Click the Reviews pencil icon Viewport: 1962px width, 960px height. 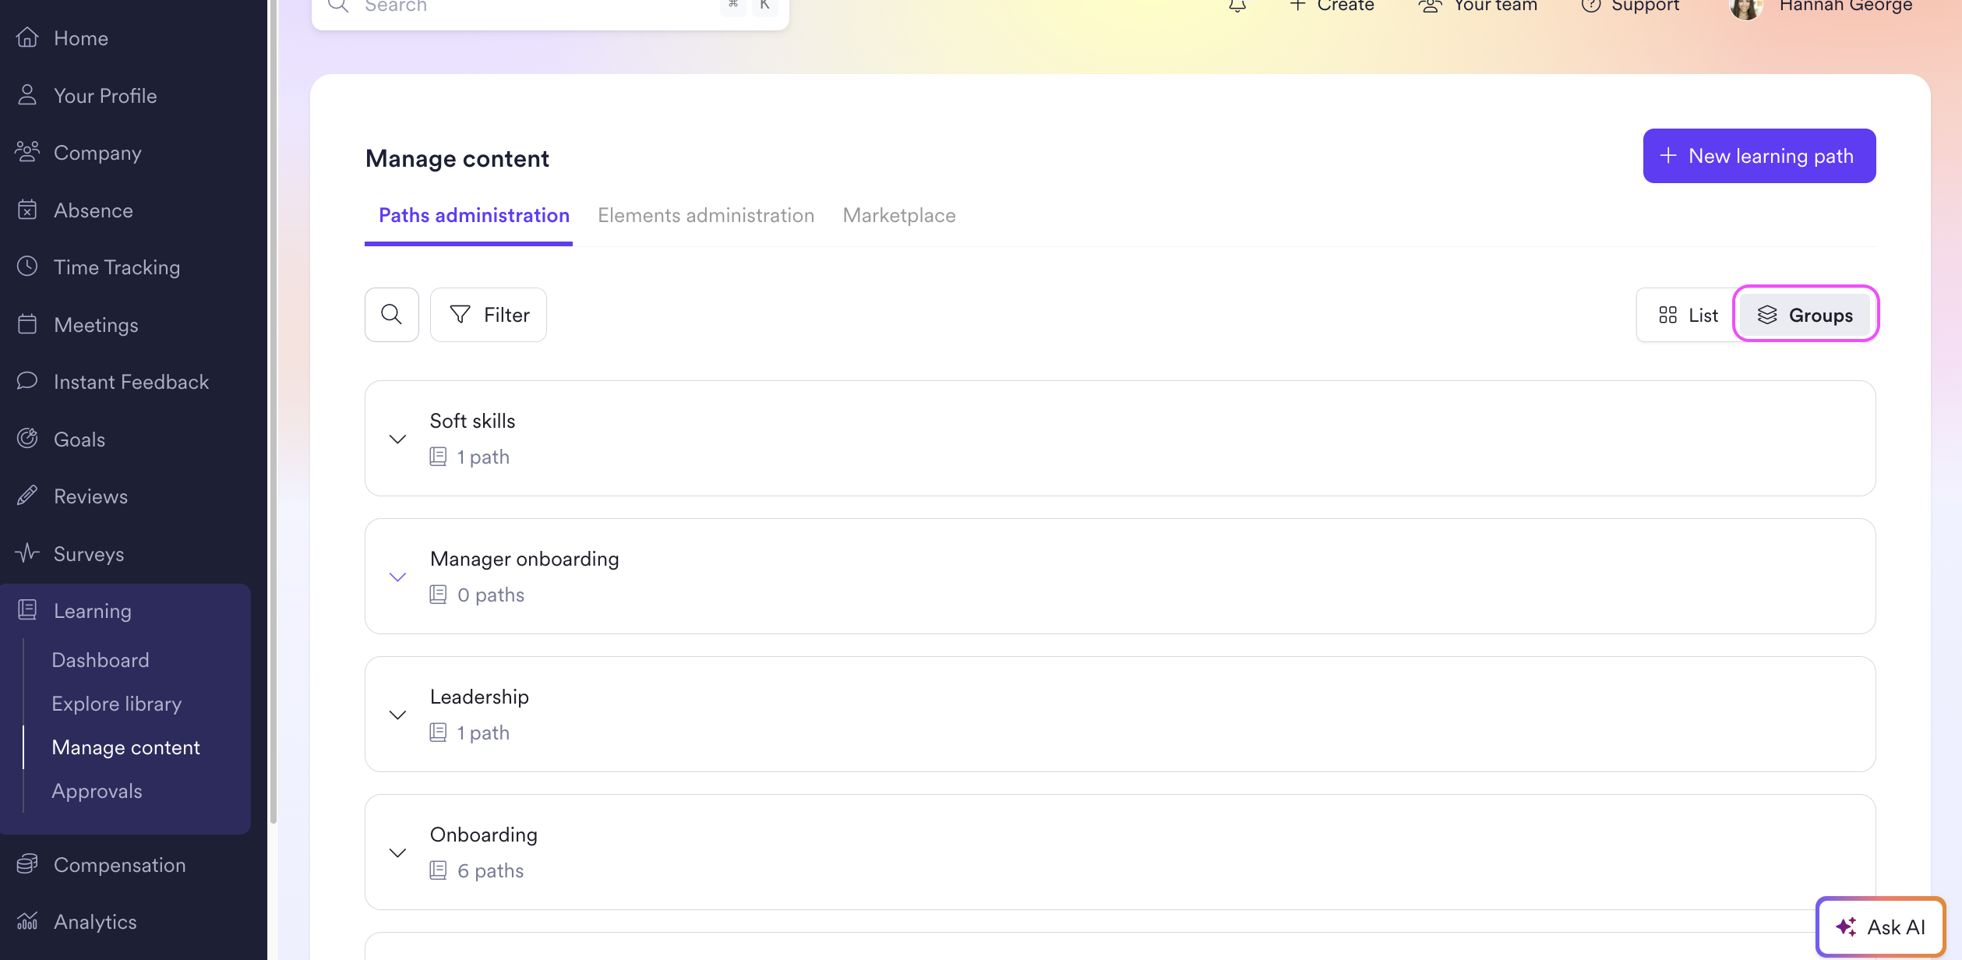(27, 496)
